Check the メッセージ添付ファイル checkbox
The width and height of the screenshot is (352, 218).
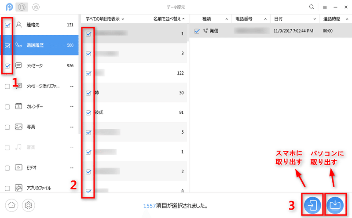tap(7, 86)
